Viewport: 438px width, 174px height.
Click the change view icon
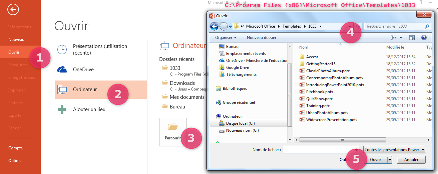pyautogui.click(x=394, y=38)
